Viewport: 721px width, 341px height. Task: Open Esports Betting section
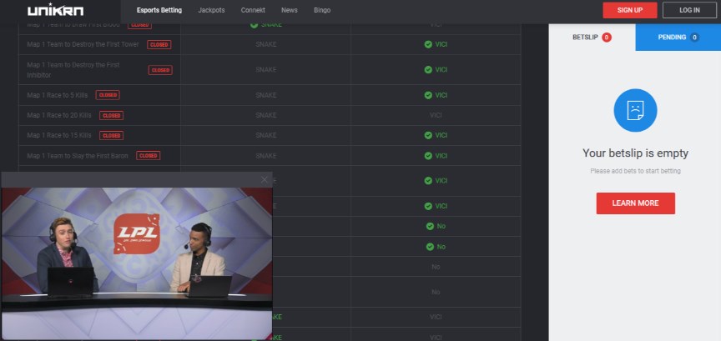pos(159,10)
